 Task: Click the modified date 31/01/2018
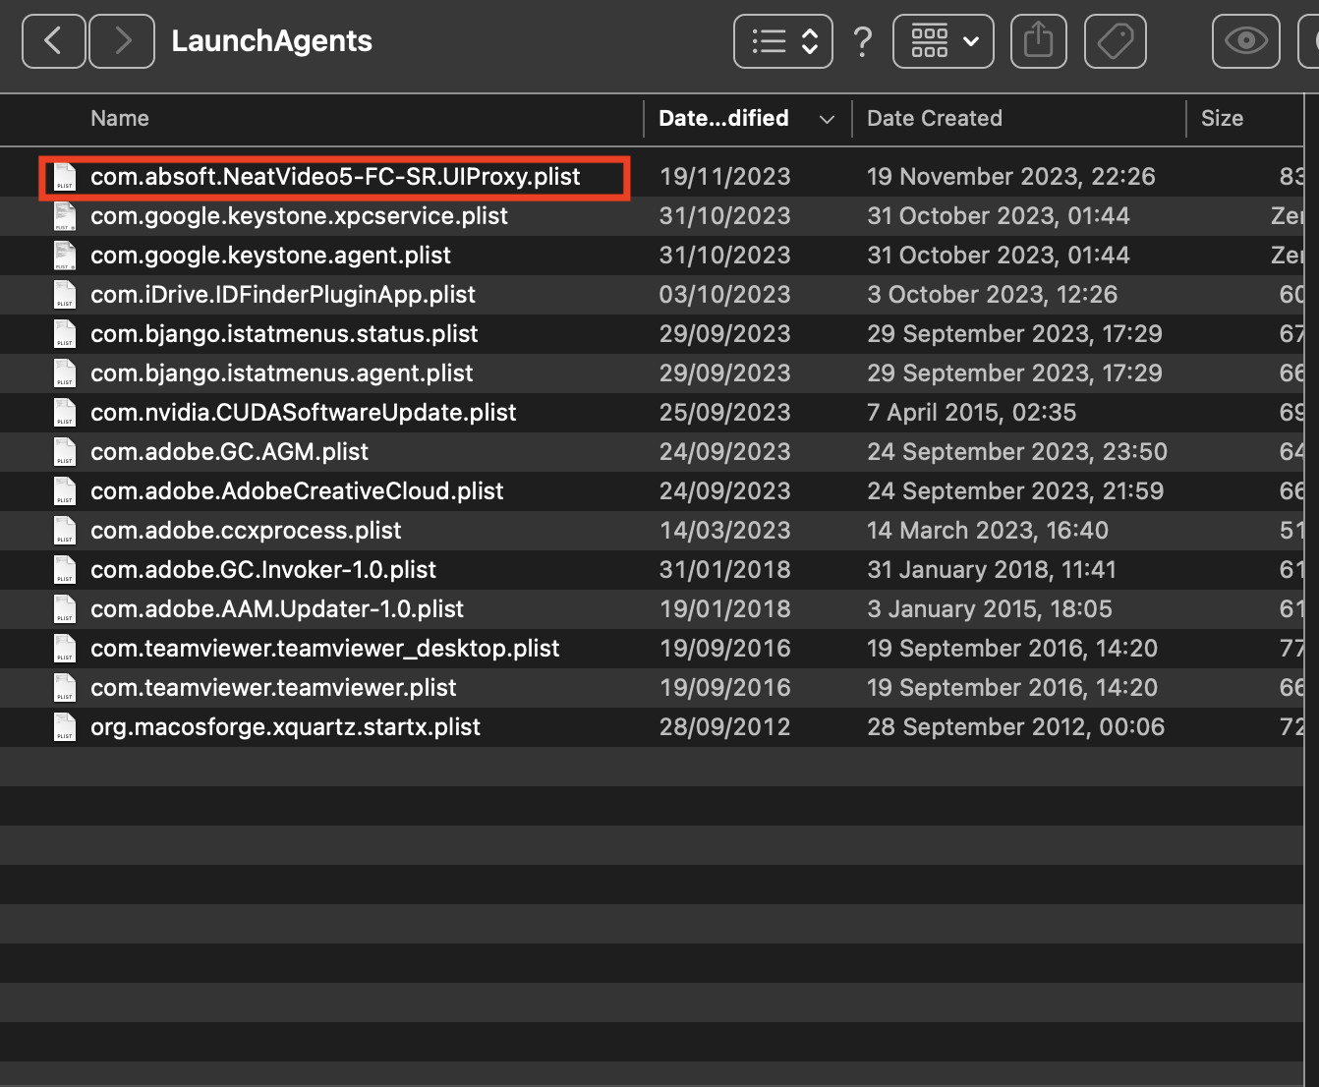point(725,570)
